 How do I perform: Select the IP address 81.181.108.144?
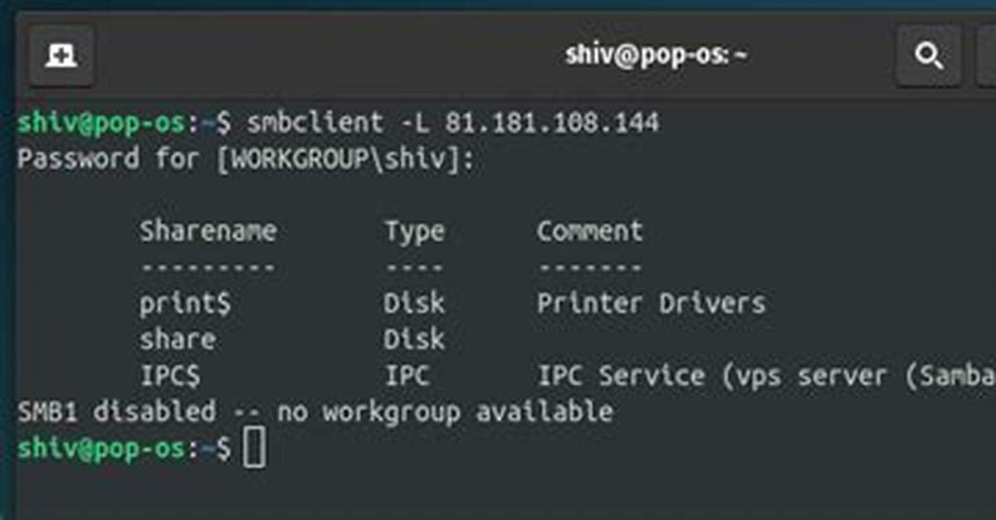pos(552,124)
